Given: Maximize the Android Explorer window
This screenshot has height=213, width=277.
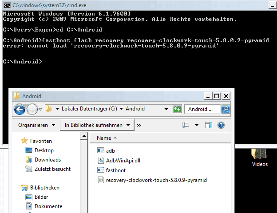Looking at the screenshot, I should click(217, 96).
